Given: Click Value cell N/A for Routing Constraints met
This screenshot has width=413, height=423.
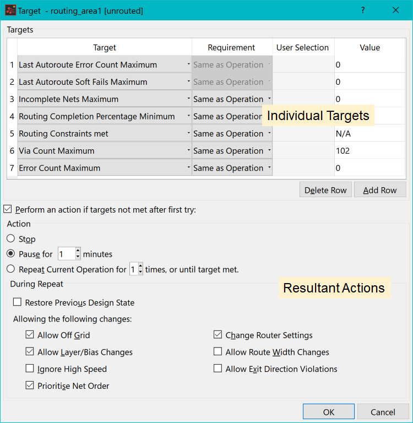Looking at the screenshot, I should 369,133.
